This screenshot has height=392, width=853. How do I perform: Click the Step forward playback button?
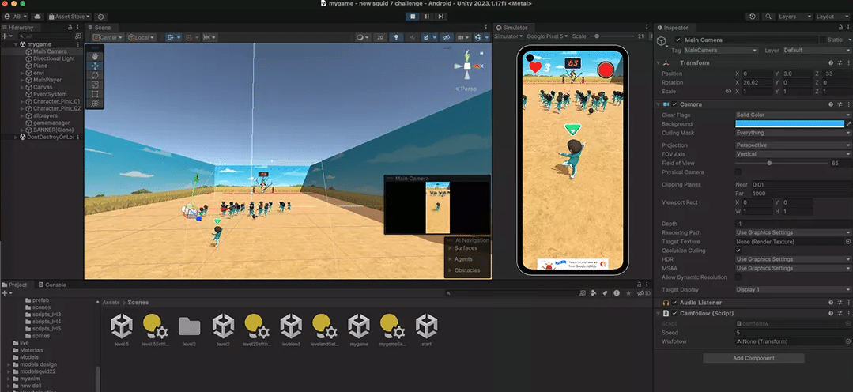click(440, 17)
